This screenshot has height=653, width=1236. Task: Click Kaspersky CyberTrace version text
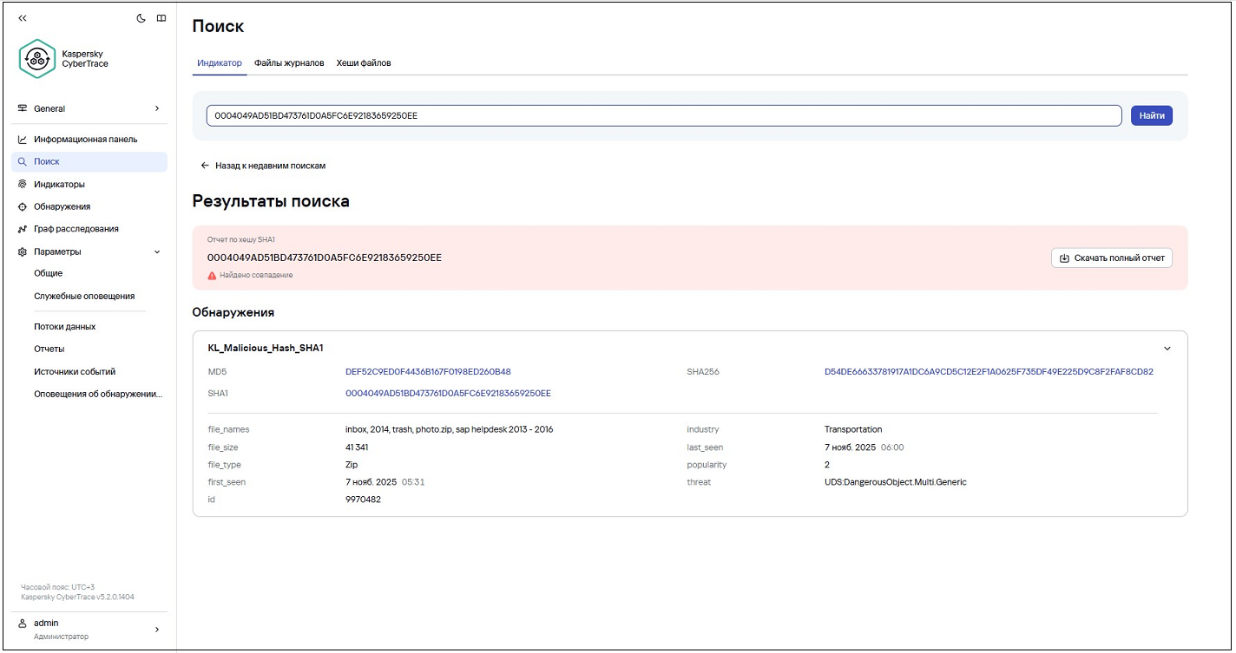point(77,597)
